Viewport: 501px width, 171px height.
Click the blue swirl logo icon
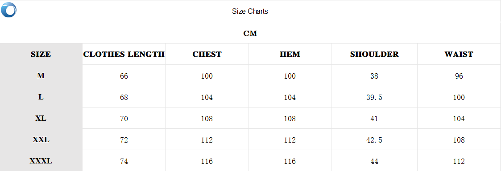(8, 10)
